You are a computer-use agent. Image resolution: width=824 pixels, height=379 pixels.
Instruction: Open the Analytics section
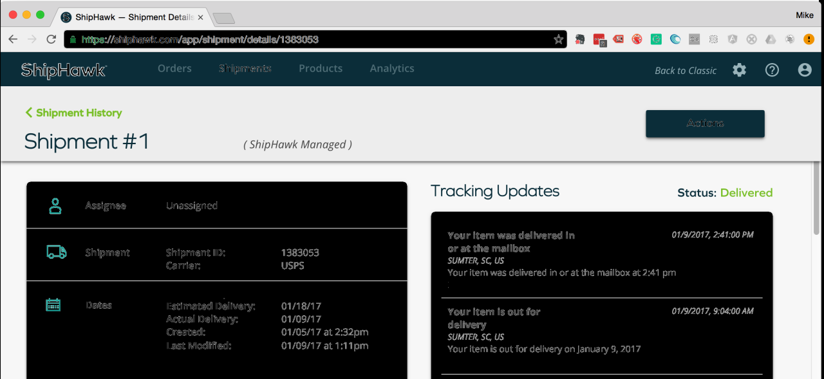click(x=392, y=68)
